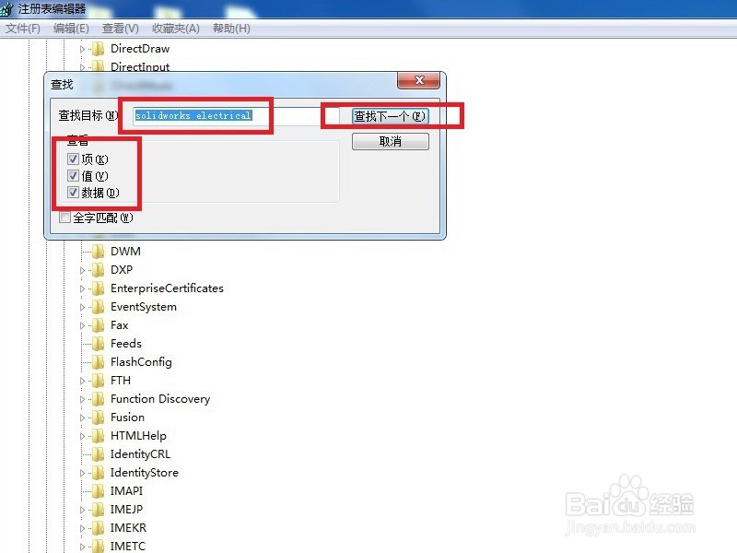Screen dimensions: 737x553
Task: Click the DirectDraw folder icon
Action: click(98, 49)
